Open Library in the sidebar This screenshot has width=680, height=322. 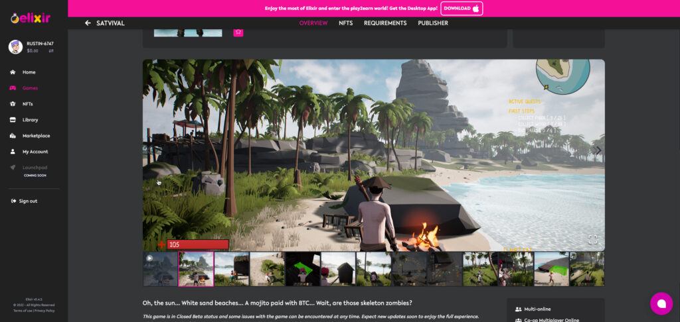pyautogui.click(x=31, y=120)
